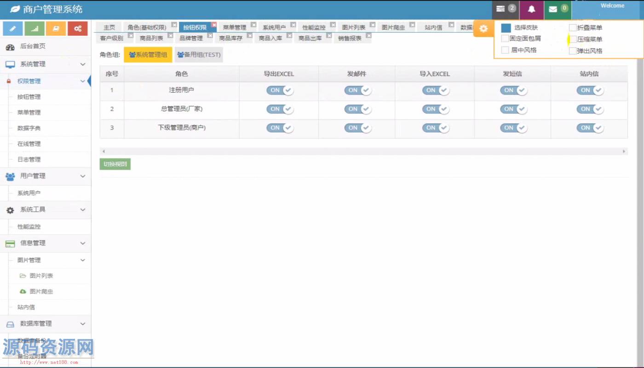
Task: Click the users icon beside 用户管理
Action: (x=10, y=176)
